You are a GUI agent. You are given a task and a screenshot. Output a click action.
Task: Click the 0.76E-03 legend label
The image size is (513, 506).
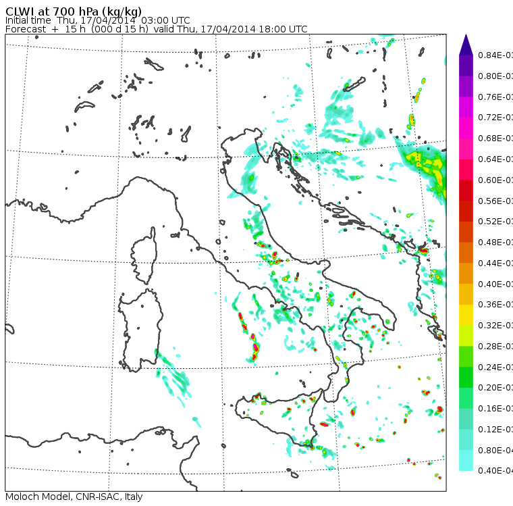point(495,97)
